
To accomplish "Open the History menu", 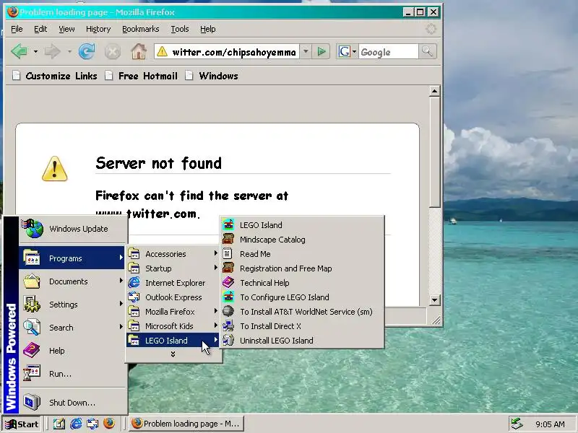I will [98, 29].
